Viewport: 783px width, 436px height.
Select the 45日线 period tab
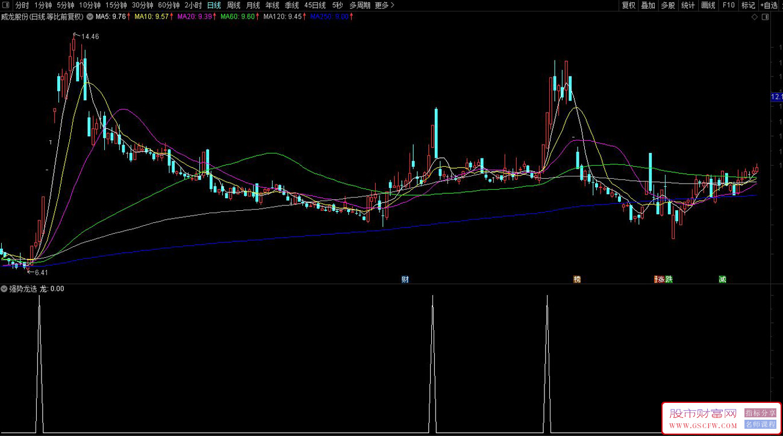315,5
